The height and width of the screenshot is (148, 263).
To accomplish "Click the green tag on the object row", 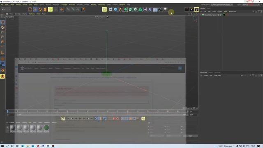I will coord(224,15).
